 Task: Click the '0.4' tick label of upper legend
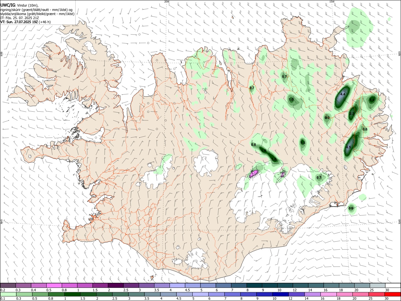click(33, 290)
